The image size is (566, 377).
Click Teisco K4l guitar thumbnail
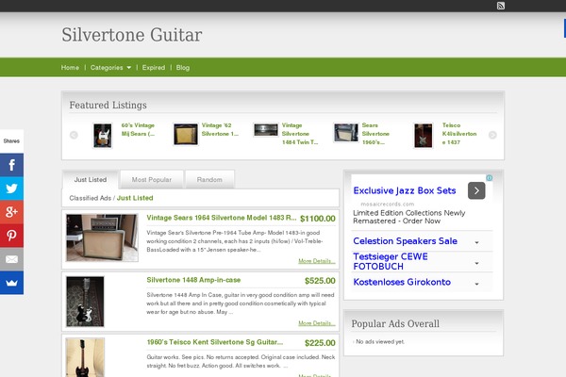coord(423,136)
